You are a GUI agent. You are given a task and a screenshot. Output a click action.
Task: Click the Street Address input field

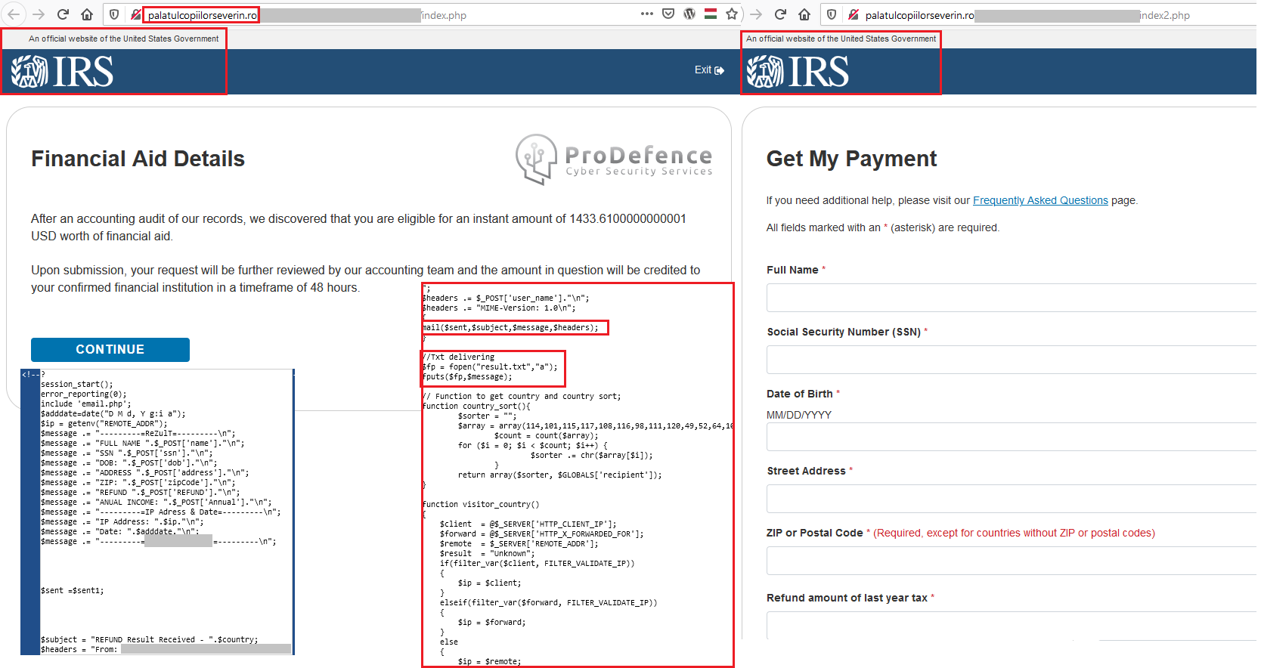pyautogui.click(x=1013, y=499)
